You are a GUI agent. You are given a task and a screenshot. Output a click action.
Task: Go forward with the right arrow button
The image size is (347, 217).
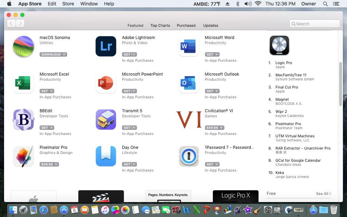click(x=20, y=23)
